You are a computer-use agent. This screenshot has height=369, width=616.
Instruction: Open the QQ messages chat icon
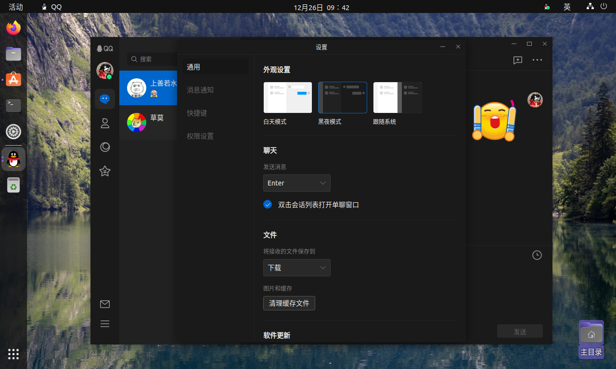[105, 99]
